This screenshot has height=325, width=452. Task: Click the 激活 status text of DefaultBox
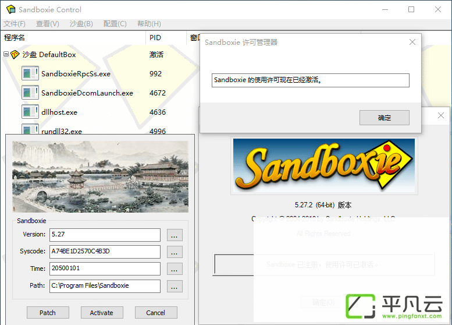[x=156, y=55]
